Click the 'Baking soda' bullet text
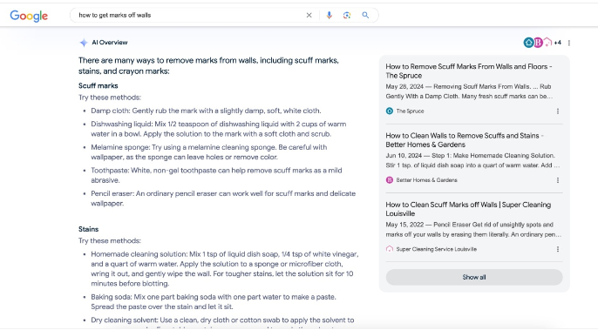This screenshot has width=598, height=330. pyautogui.click(x=214, y=302)
